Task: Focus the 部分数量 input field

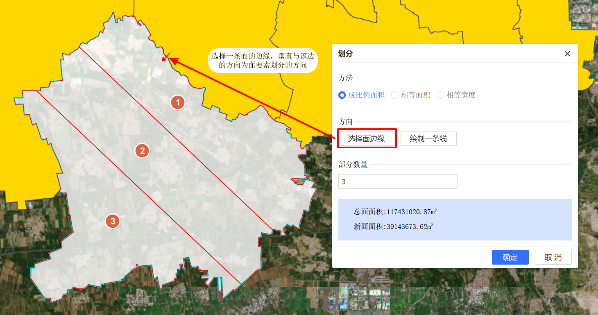Action: tap(398, 181)
